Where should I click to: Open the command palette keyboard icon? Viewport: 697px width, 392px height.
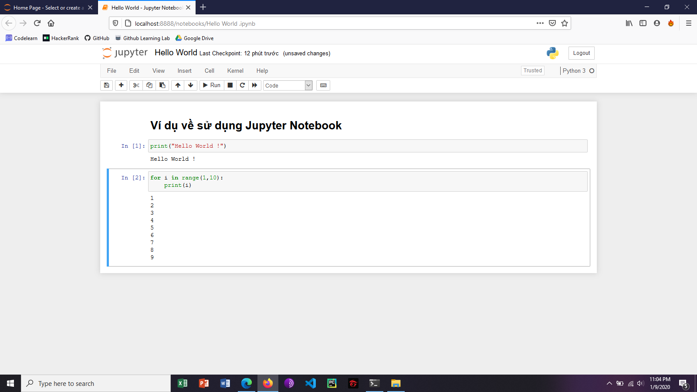point(323,85)
